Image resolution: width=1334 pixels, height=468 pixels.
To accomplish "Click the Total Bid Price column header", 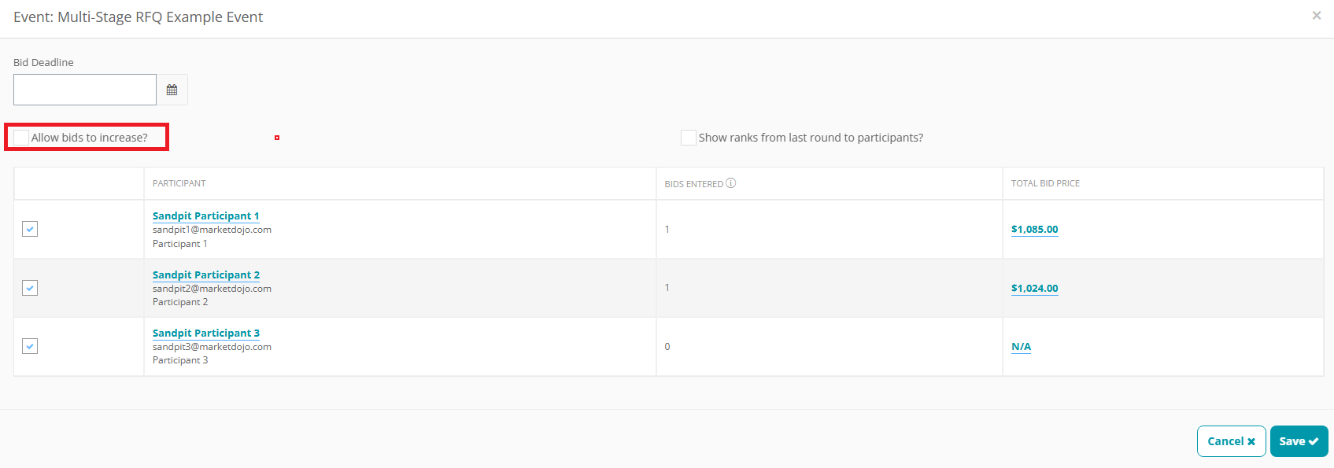I will pos(1045,183).
